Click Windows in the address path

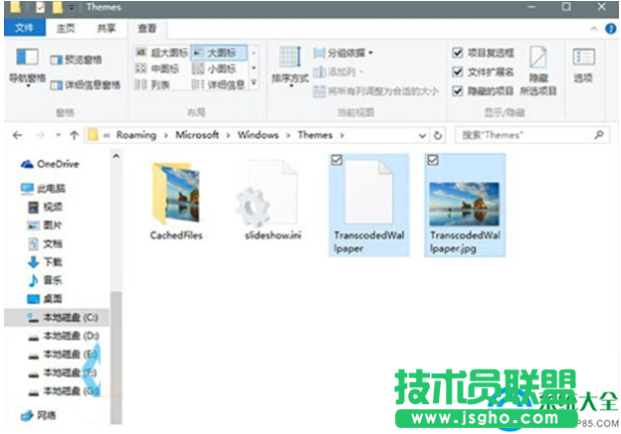258,135
